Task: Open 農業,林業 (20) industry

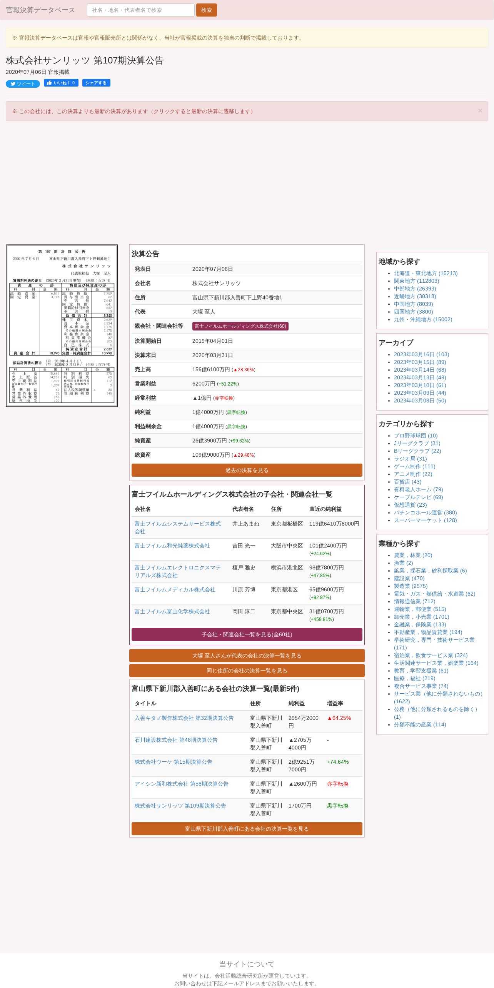Action: click(x=413, y=555)
